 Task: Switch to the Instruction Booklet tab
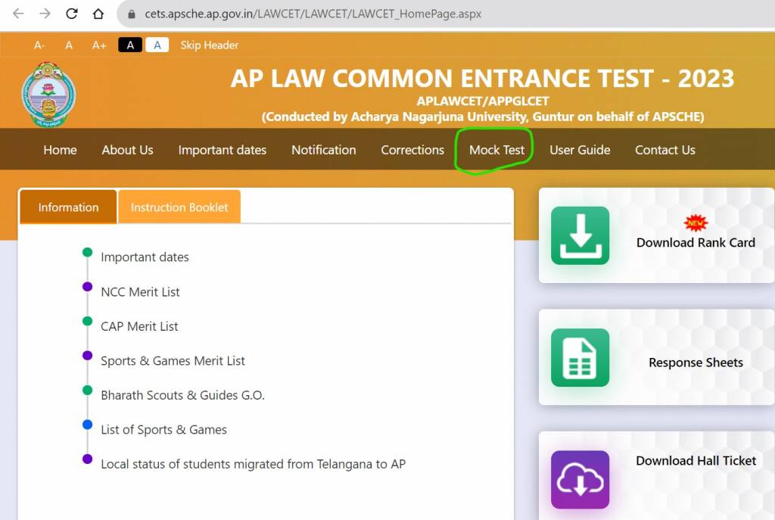coord(179,207)
